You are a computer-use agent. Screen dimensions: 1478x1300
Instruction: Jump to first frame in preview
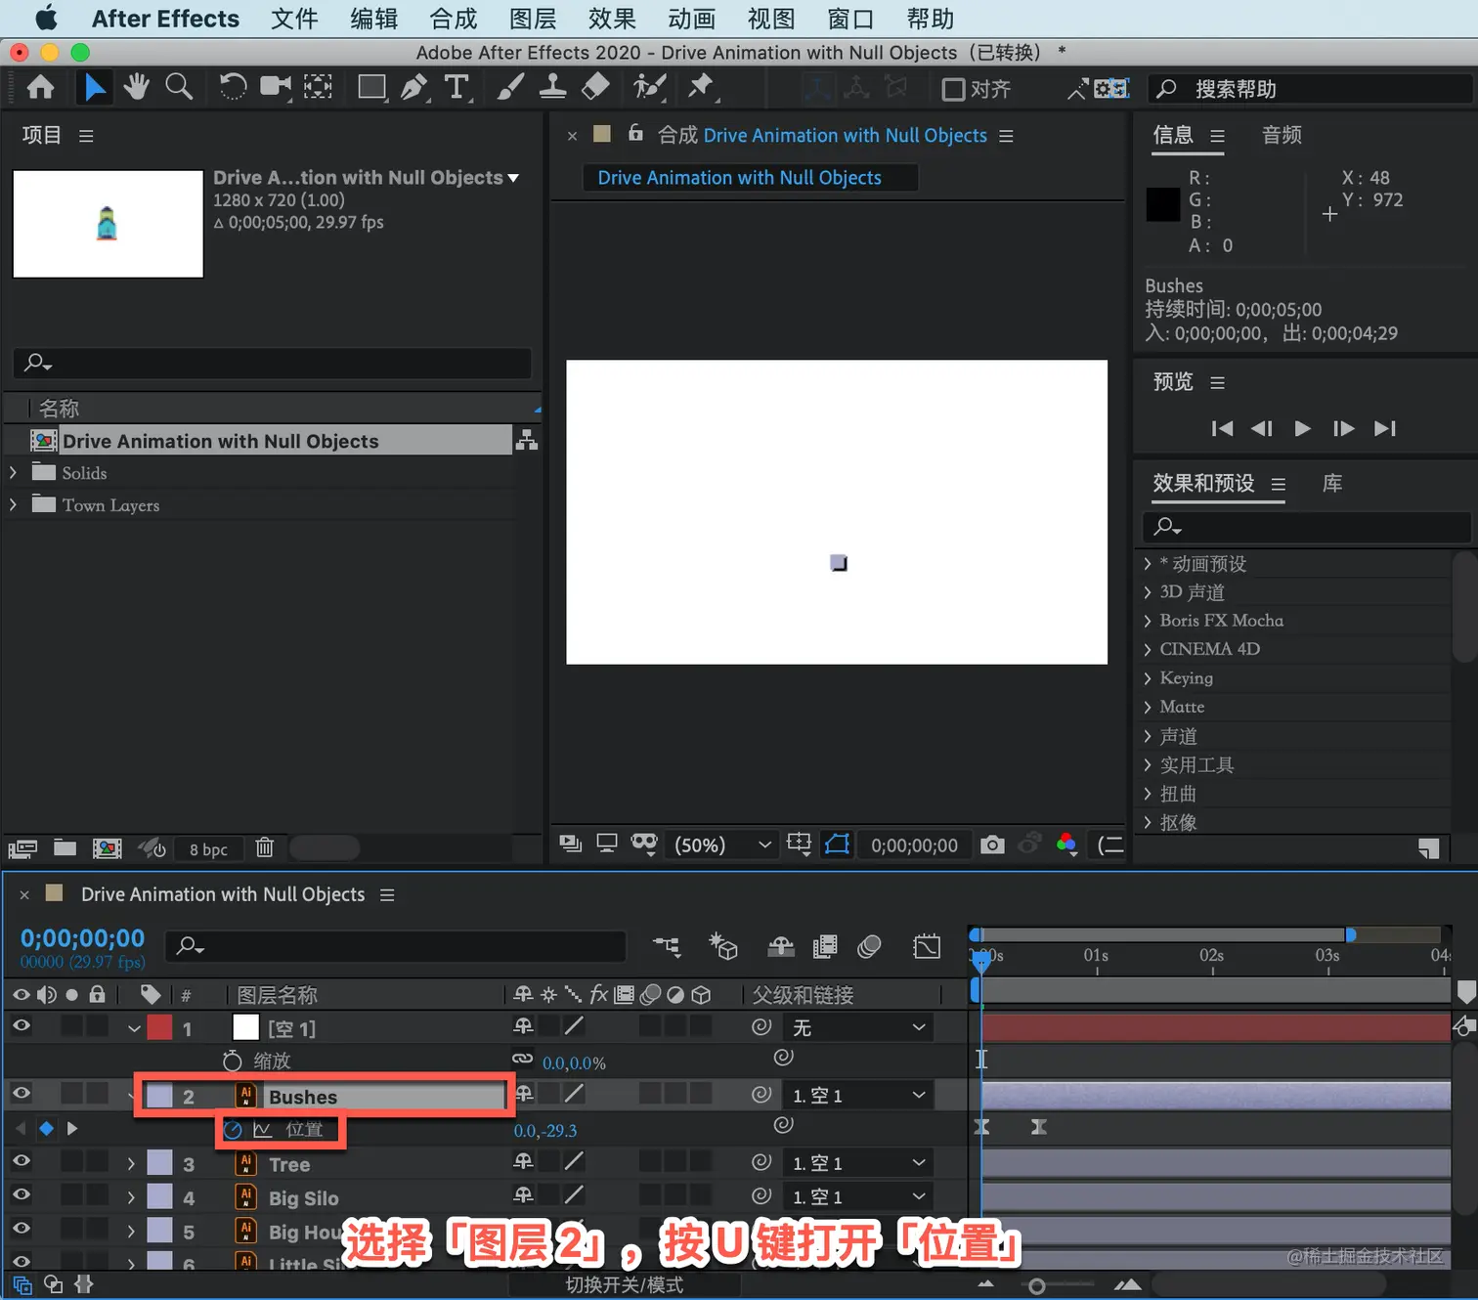click(x=1222, y=428)
